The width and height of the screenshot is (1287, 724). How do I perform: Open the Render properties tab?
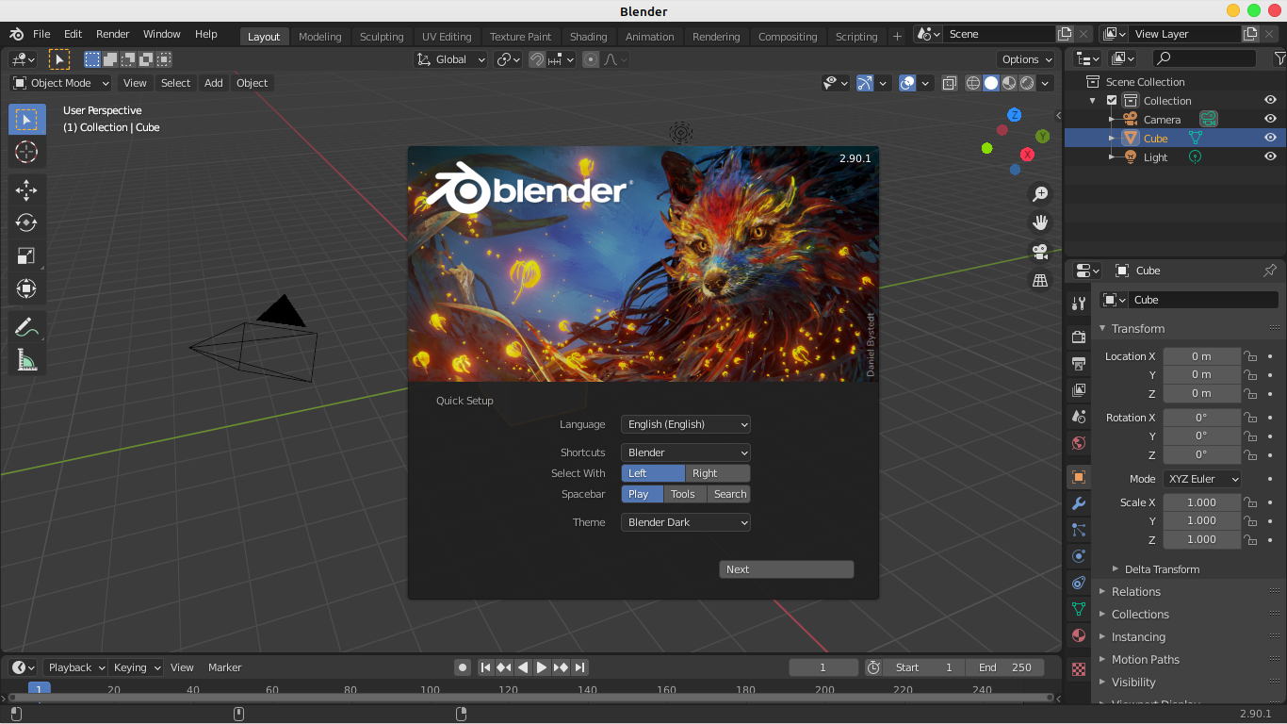pyautogui.click(x=1079, y=337)
